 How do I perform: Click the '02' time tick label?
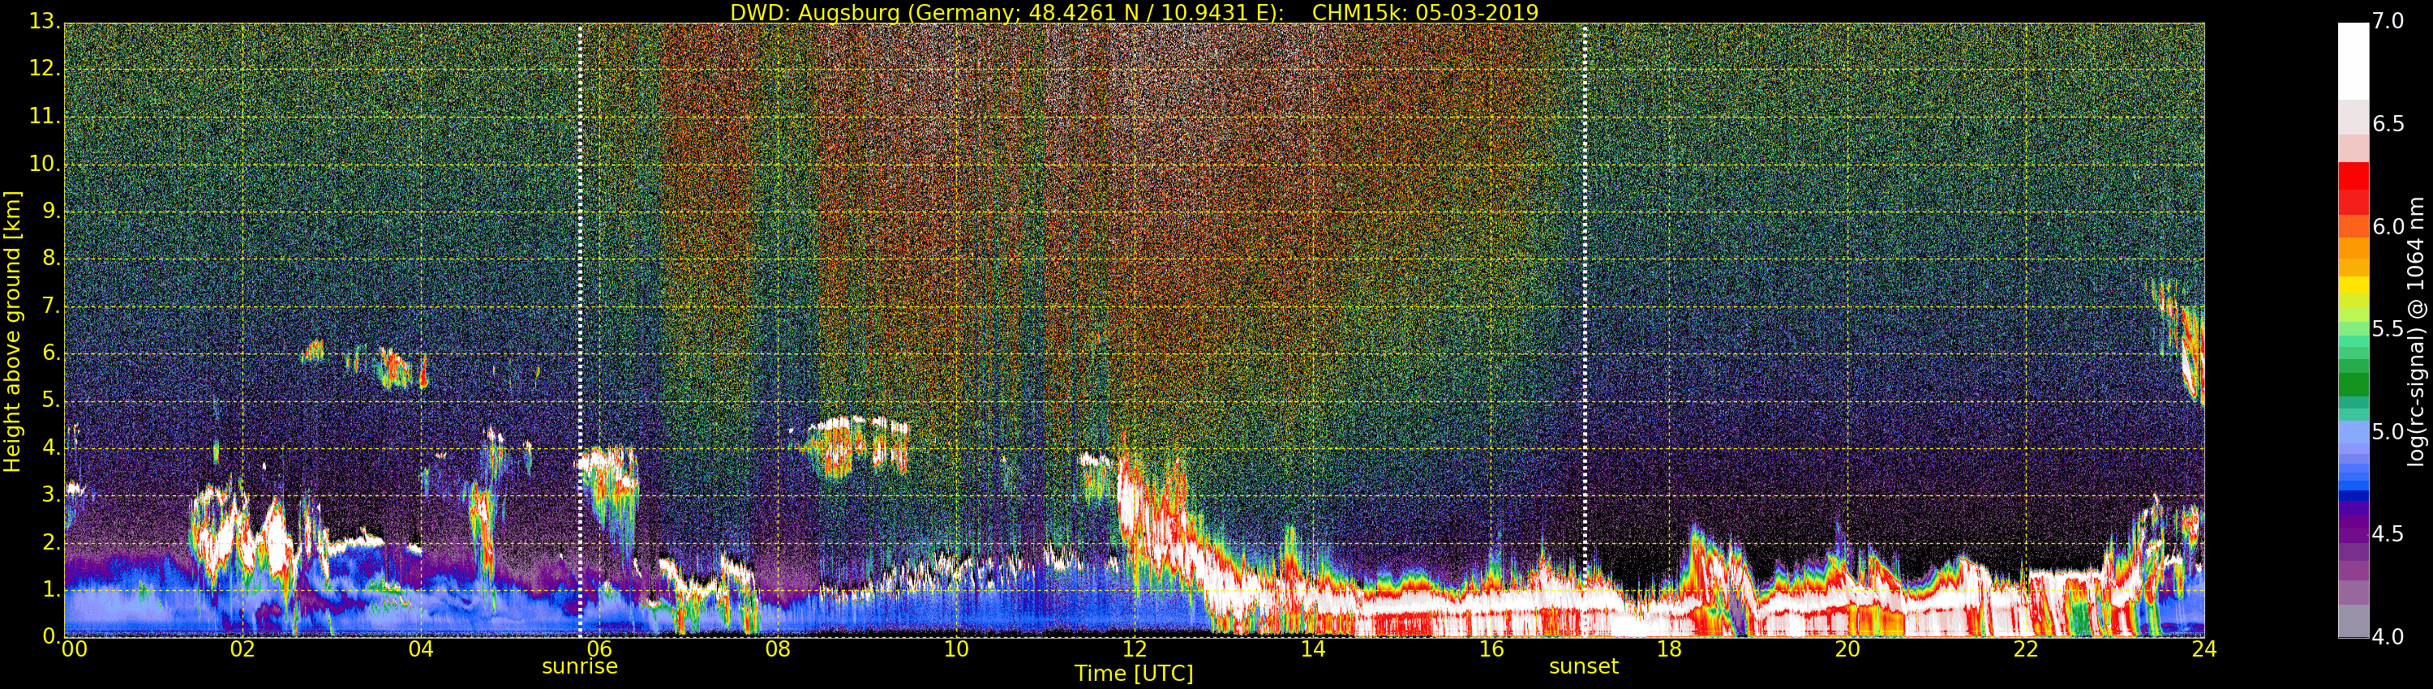242,648
